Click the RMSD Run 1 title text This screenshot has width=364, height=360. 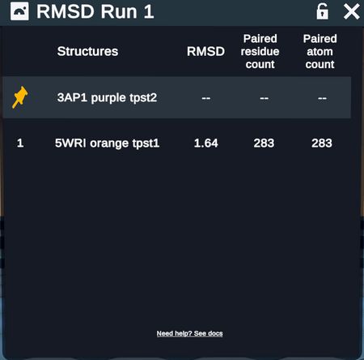[x=95, y=11]
